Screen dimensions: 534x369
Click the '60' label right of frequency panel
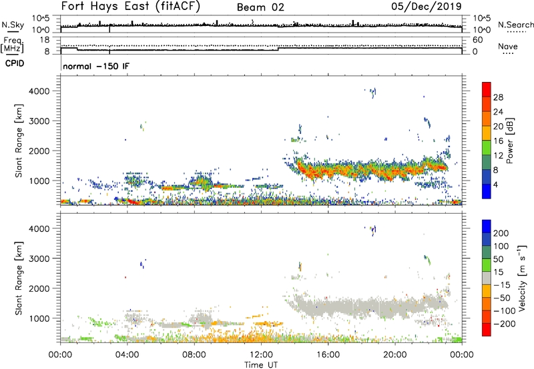477,40
